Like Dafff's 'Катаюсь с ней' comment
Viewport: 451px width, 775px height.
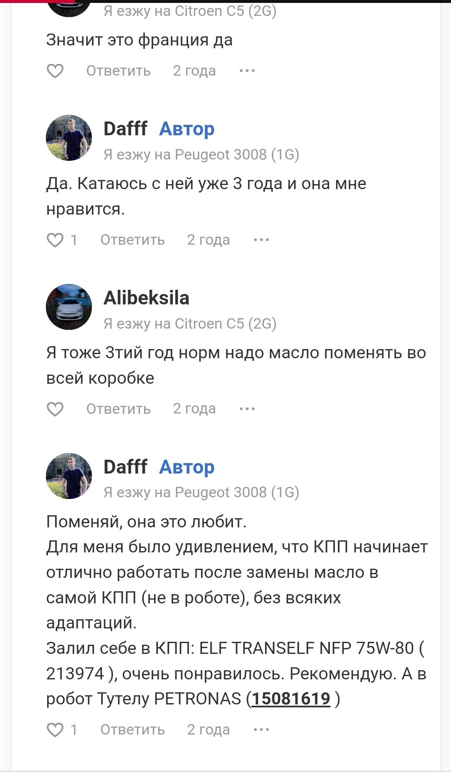pos(55,240)
